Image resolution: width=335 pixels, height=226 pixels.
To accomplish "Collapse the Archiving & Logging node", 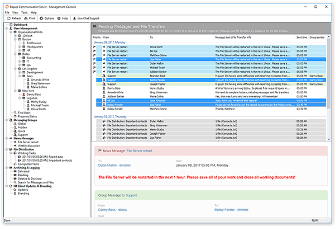I will [x=7, y=168].
